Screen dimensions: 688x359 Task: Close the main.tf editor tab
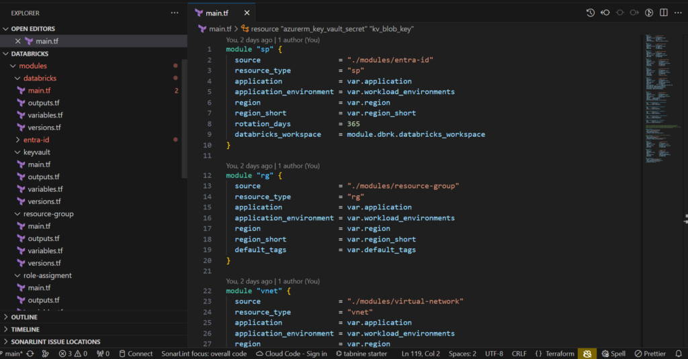point(247,13)
